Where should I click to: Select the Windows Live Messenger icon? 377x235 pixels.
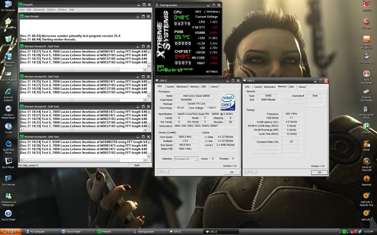pos(8,199)
